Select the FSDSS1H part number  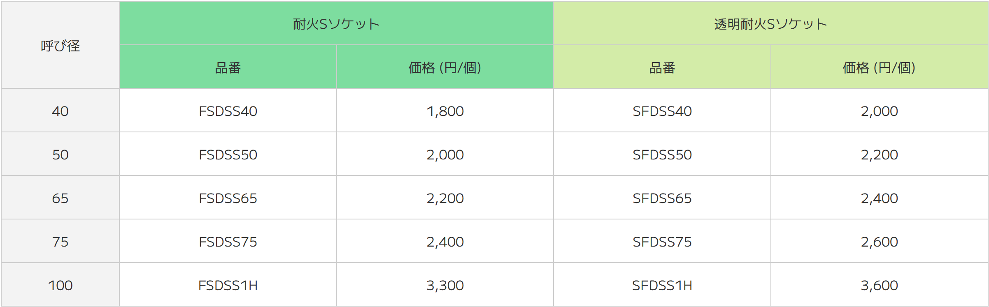click(228, 285)
